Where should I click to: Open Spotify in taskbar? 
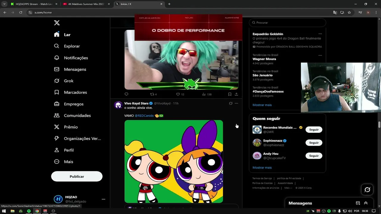(29, 211)
